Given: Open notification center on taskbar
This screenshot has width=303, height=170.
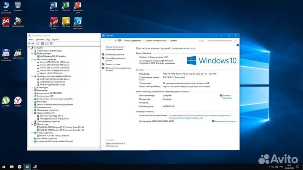Looking at the screenshot, I should (298, 167).
